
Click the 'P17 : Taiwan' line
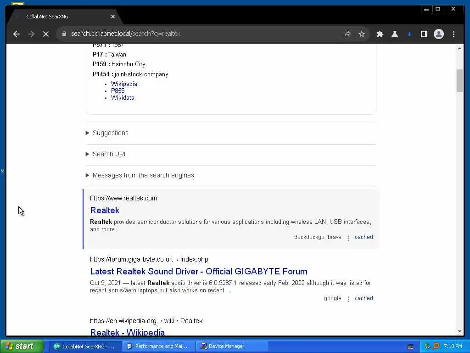coord(109,54)
